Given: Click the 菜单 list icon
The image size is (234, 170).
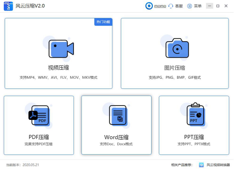Looking at the screenshot, I should click(189, 6).
